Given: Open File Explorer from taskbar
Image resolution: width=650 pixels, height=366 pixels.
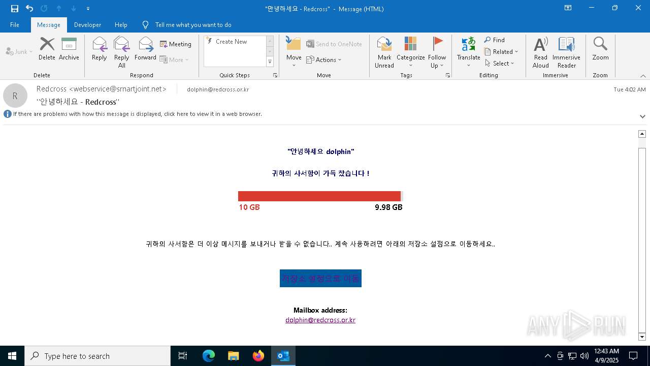Looking at the screenshot, I should point(234,356).
